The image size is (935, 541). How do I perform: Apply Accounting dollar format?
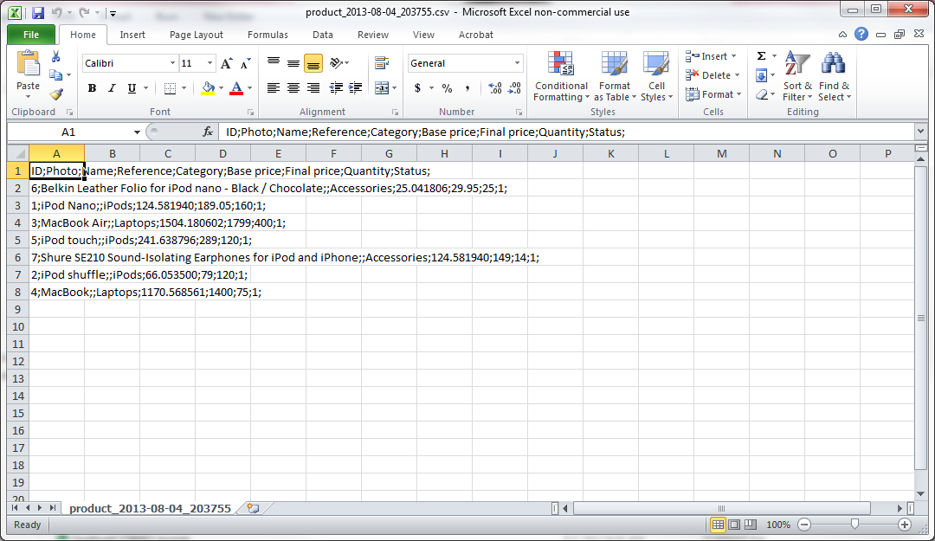(x=417, y=88)
